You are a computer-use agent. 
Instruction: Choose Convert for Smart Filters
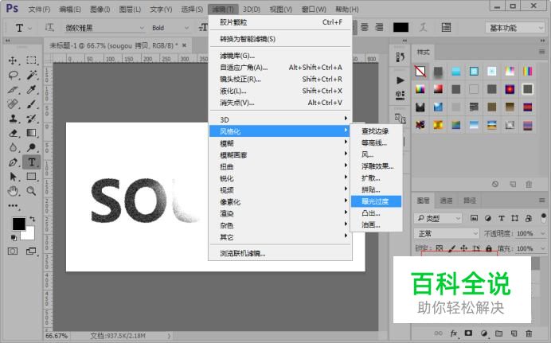[x=280, y=39]
